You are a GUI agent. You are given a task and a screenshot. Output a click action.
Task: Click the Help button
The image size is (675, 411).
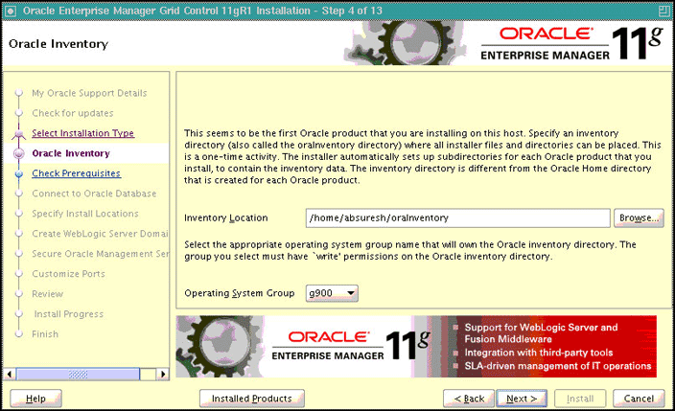[x=35, y=399]
